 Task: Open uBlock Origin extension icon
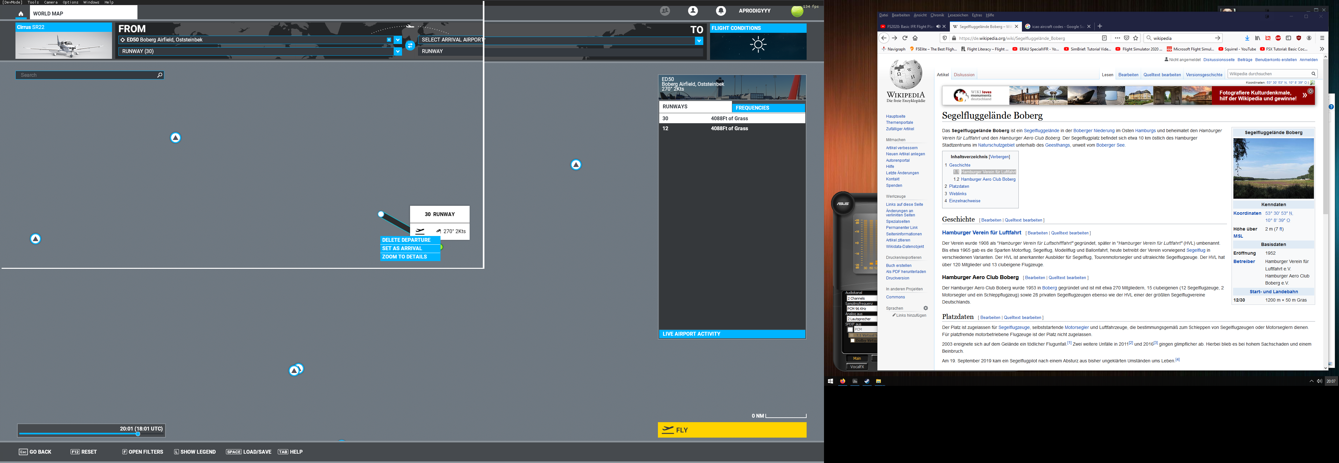coord(1298,38)
